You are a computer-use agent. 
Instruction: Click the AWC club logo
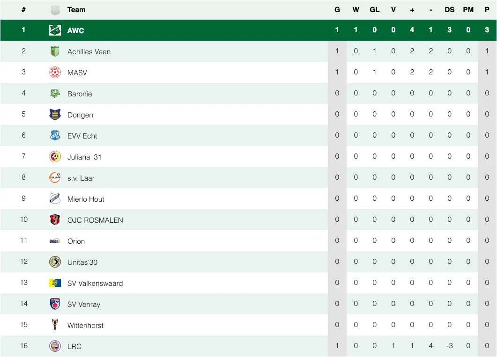click(55, 30)
